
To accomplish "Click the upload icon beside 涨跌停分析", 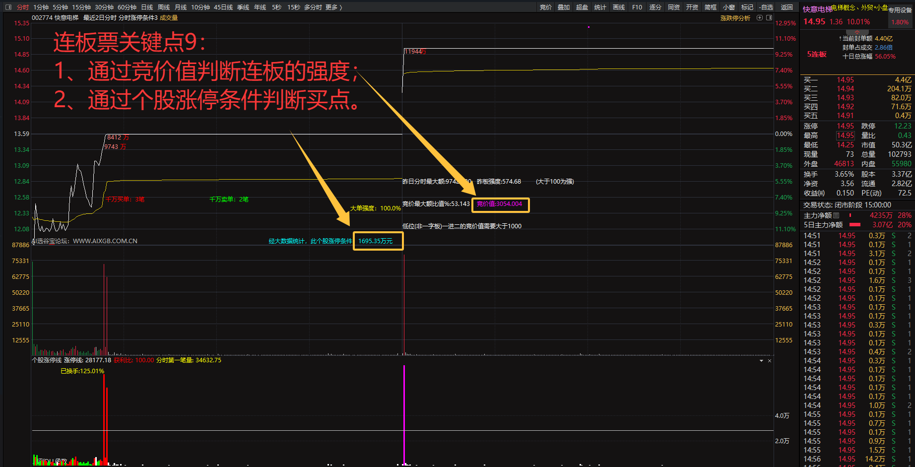I will tap(760, 18).
